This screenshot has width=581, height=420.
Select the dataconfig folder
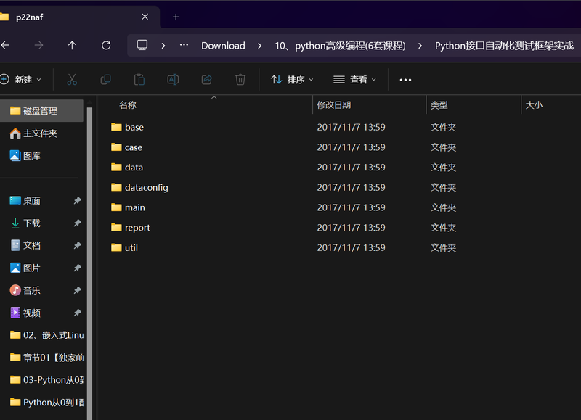coord(146,187)
